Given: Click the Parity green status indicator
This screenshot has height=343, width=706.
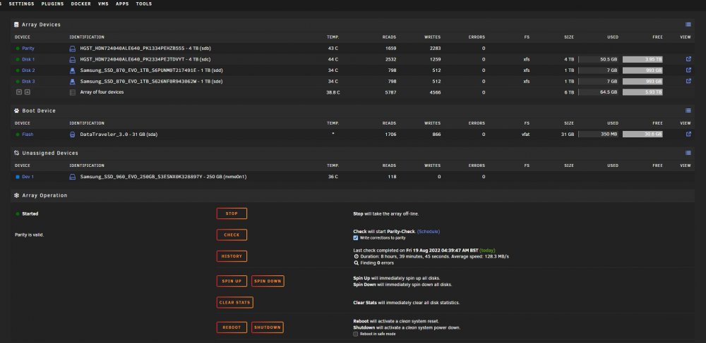Looking at the screenshot, I should [x=18, y=49].
